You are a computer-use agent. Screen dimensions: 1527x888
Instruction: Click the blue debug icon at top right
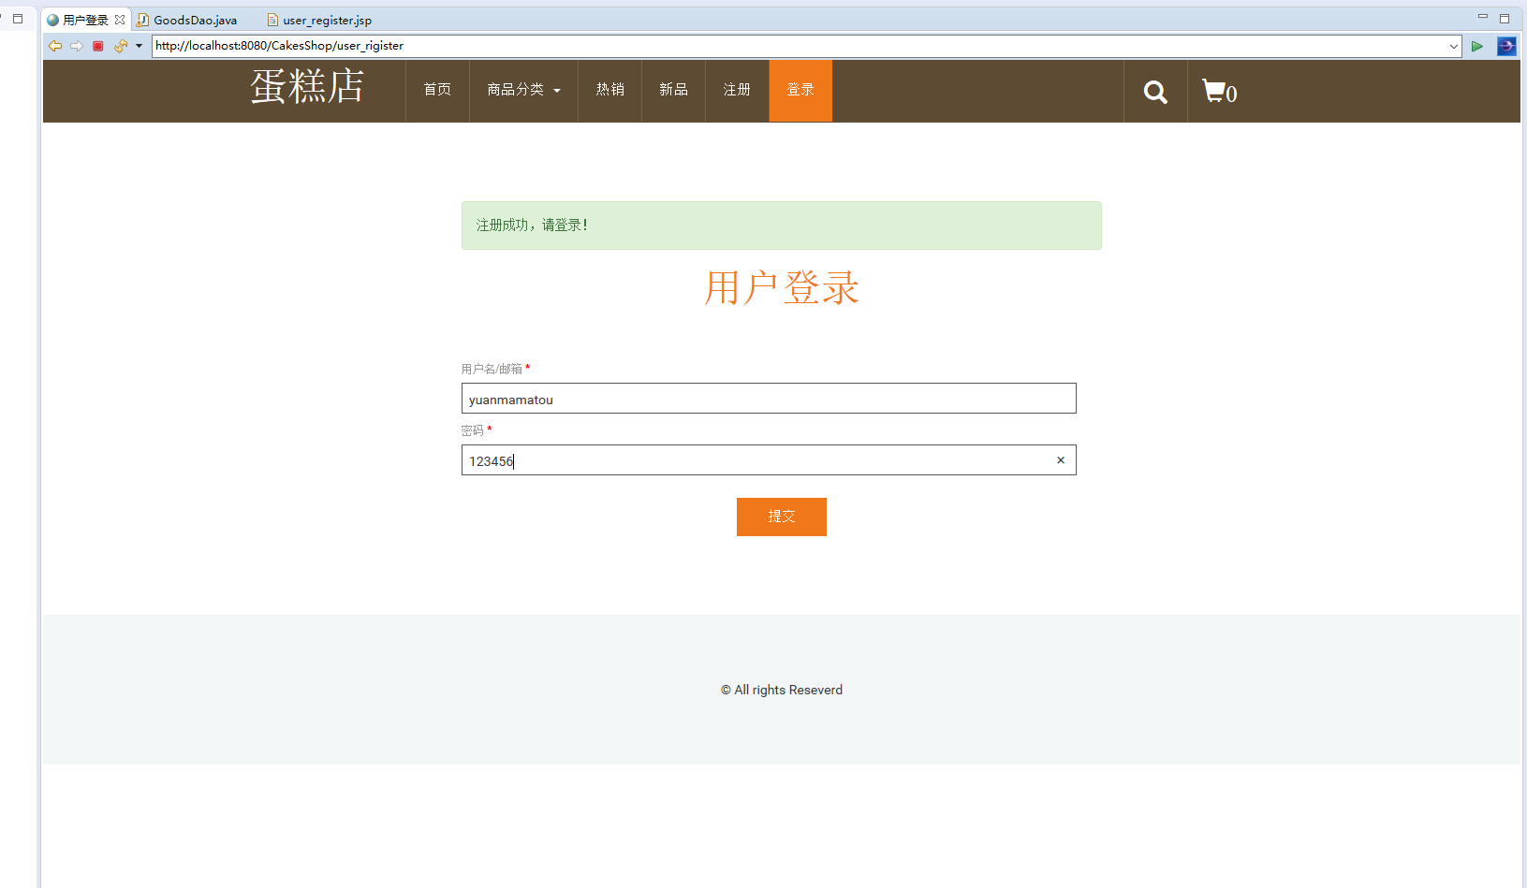1506,45
